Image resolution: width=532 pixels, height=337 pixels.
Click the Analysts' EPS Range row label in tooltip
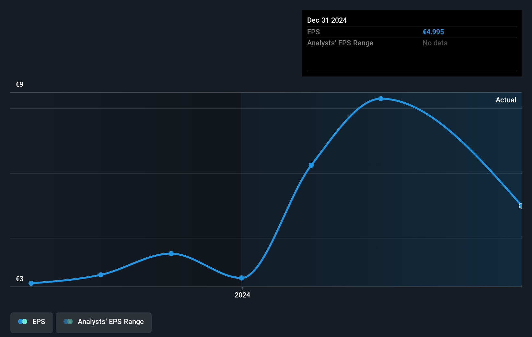tap(340, 43)
